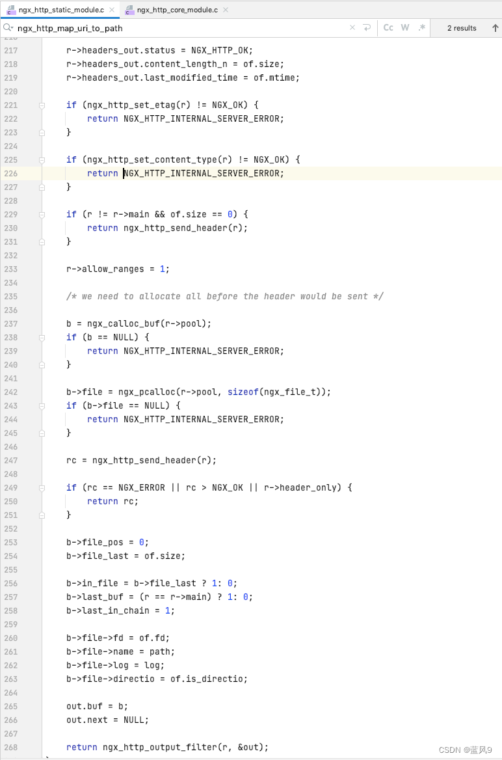
Task: Click the comment on line 235
Action: point(225,297)
